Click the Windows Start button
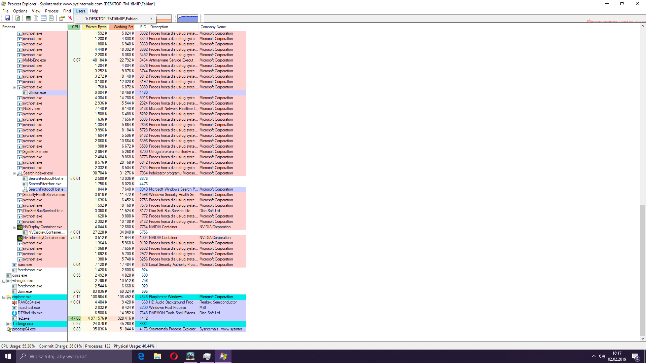 (x=8, y=356)
